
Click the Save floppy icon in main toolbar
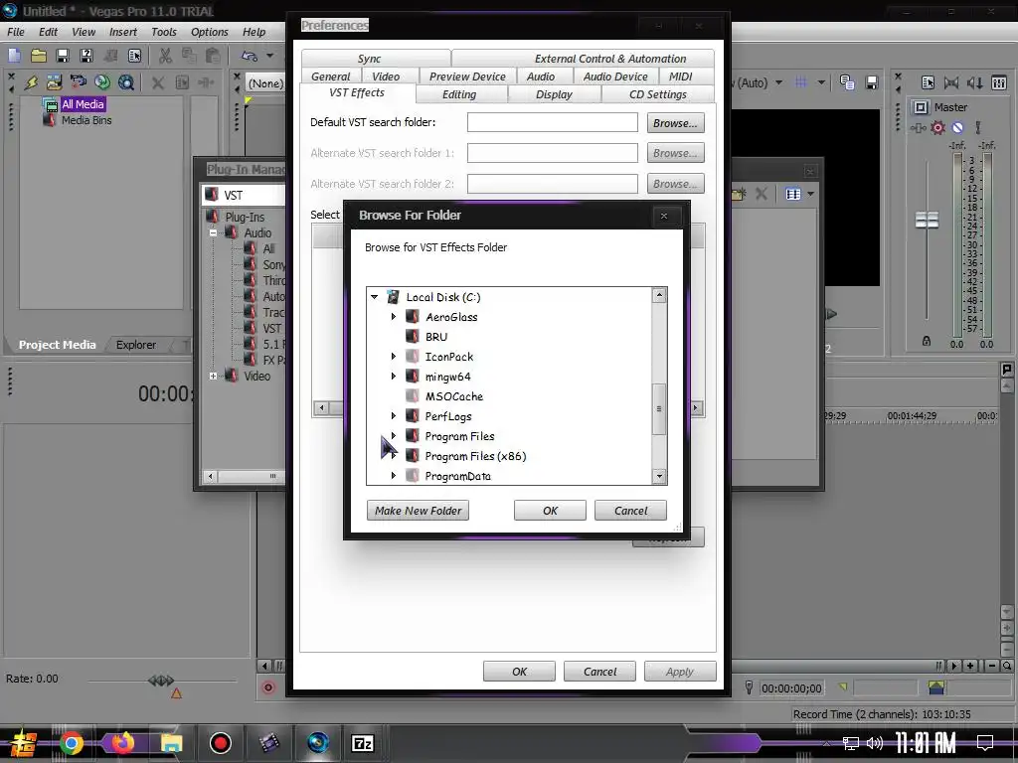63,56
